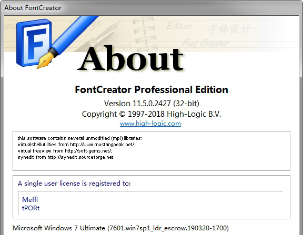
Task: Click the registered name 'tPORt'
Action: [31, 208]
